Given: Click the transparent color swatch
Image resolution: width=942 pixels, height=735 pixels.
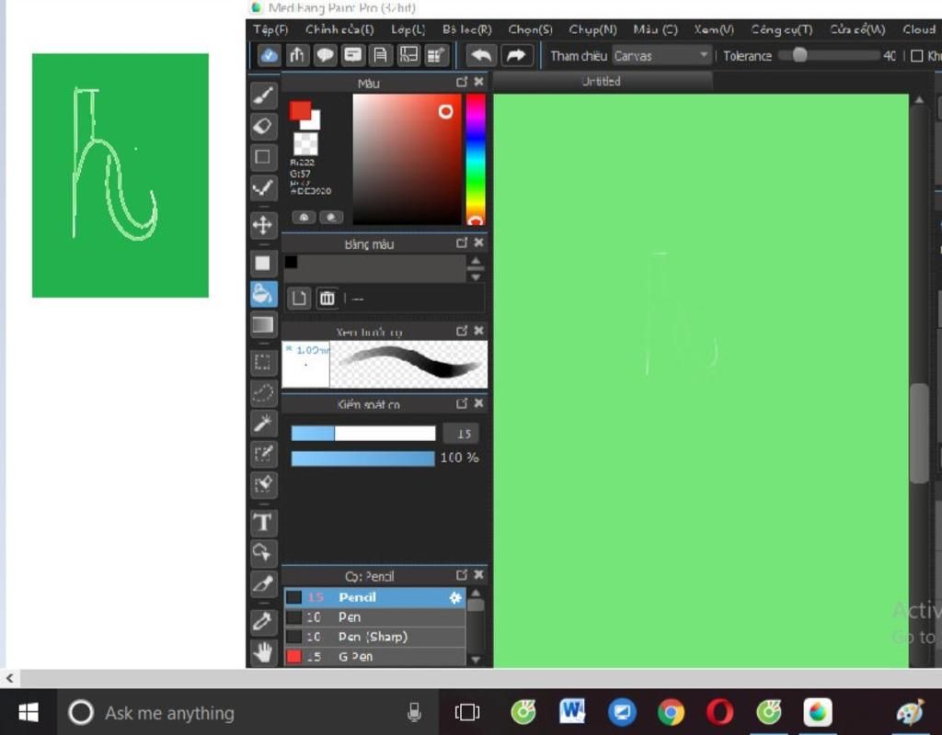Looking at the screenshot, I should coord(305,144).
